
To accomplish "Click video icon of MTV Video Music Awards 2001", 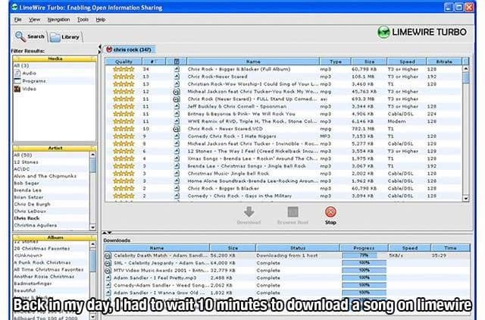I will click(x=108, y=271).
